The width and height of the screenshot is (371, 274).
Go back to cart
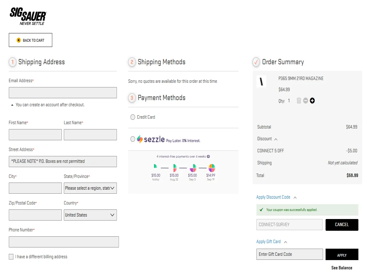pos(30,40)
